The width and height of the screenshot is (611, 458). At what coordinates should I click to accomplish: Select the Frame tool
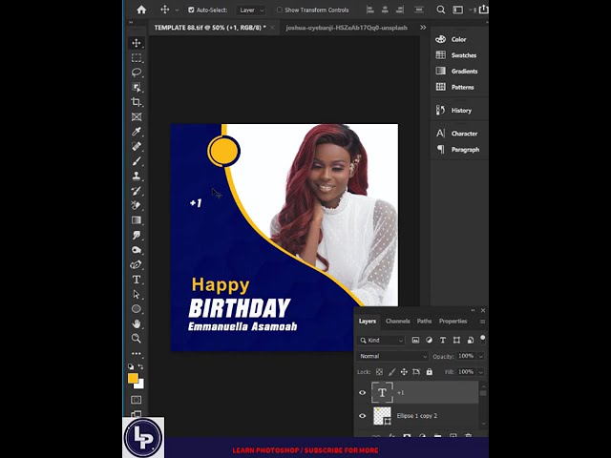click(137, 116)
